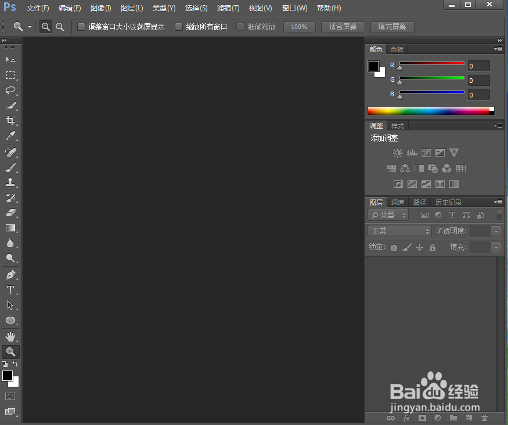The width and height of the screenshot is (508, 425).
Task: Select the Hand tool
Action: [x=10, y=337]
